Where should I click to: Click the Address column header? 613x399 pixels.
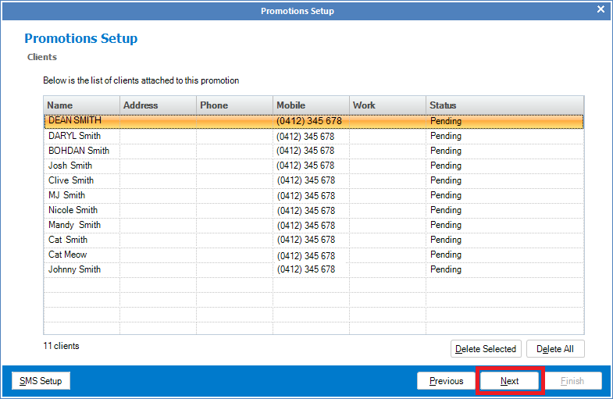[x=158, y=105]
